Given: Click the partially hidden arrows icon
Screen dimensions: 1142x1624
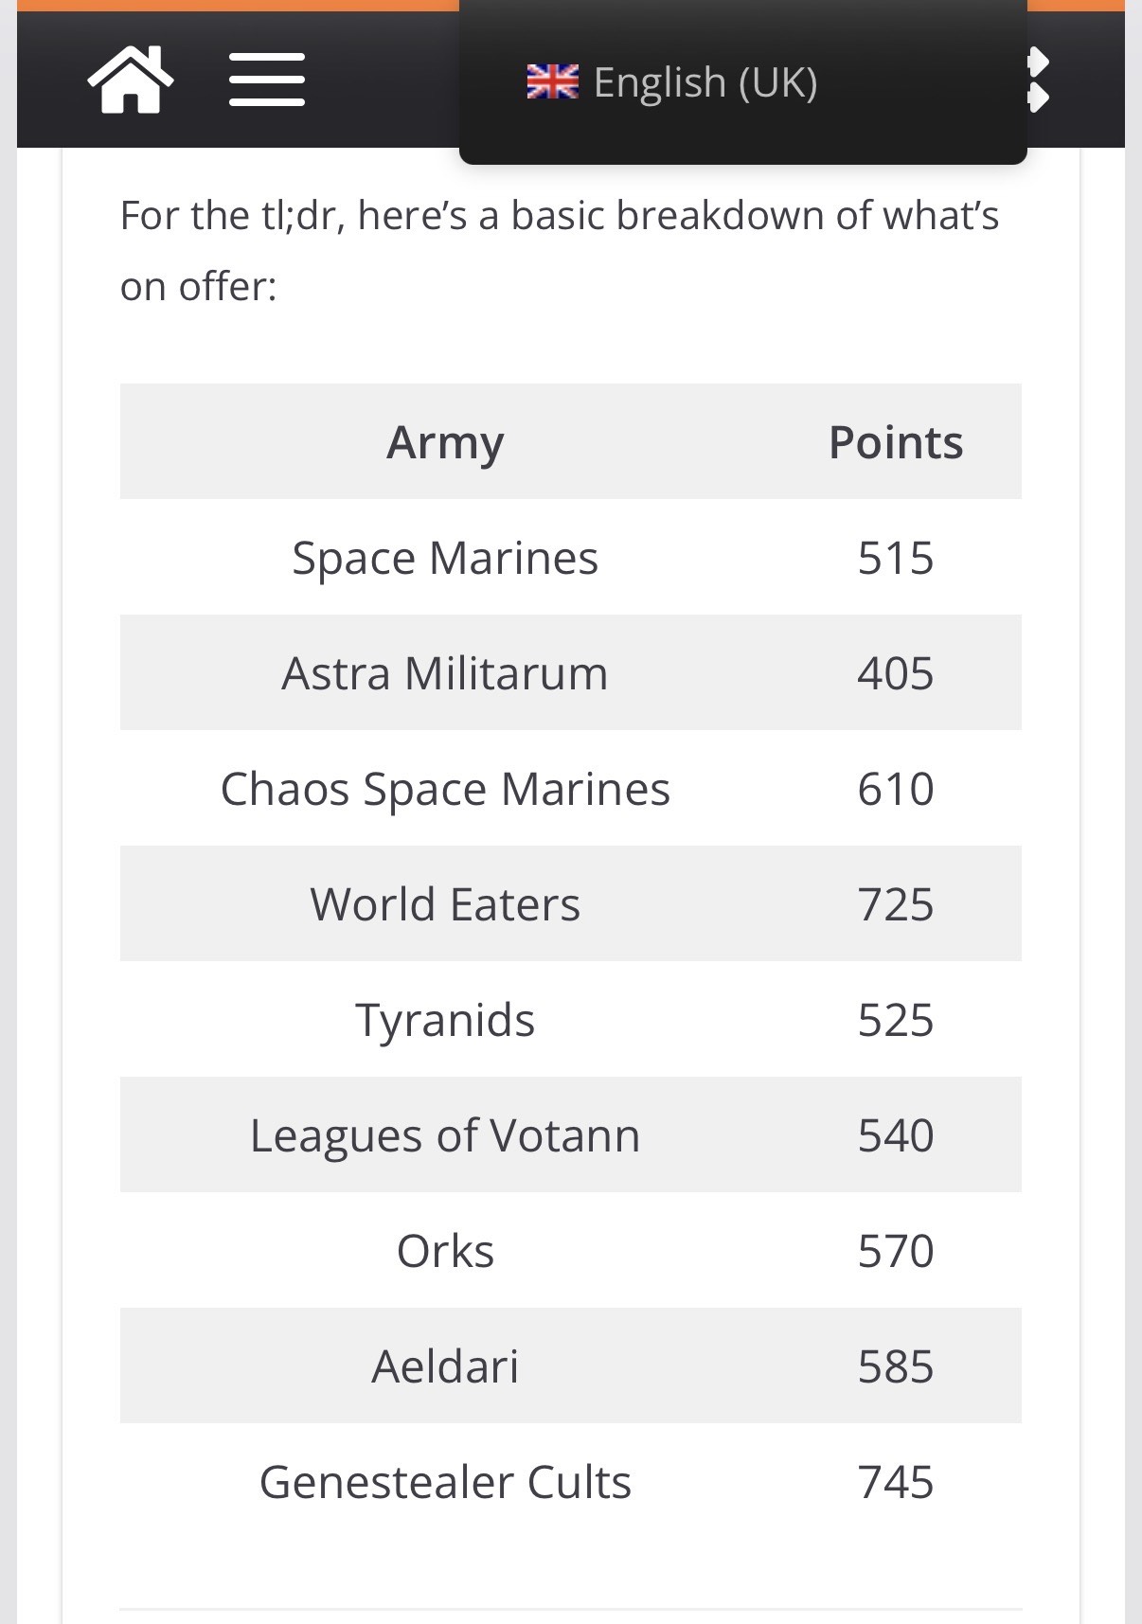Looking at the screenshot, I should click(x=1038, y=80).
